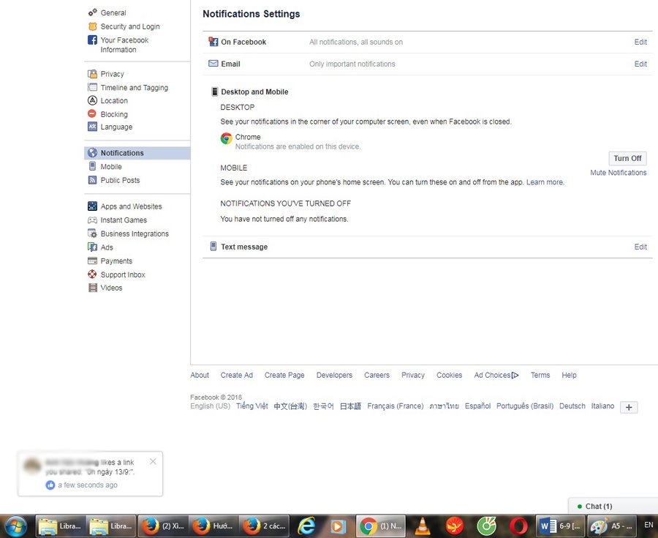Click the Videos filmstrip icon
Image resolution: width=658 pixels, height=538 pixels.
point(92,288)
